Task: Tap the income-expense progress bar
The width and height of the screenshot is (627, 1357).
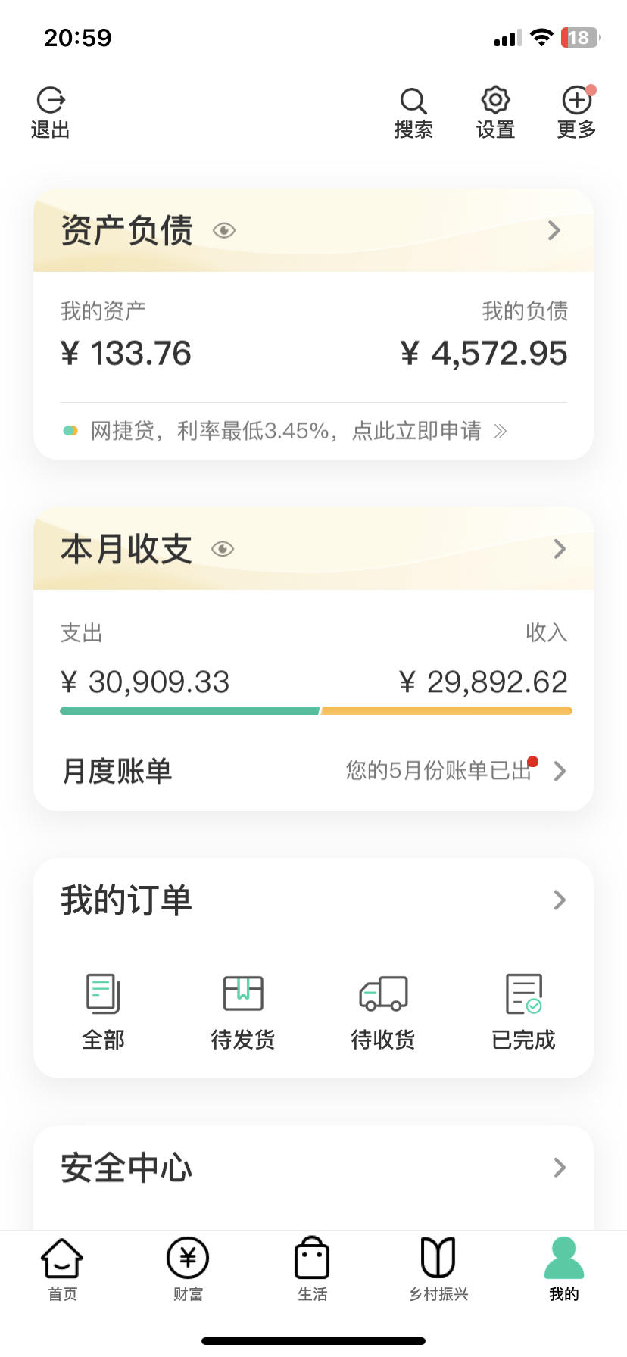Action: pos(316,711)
